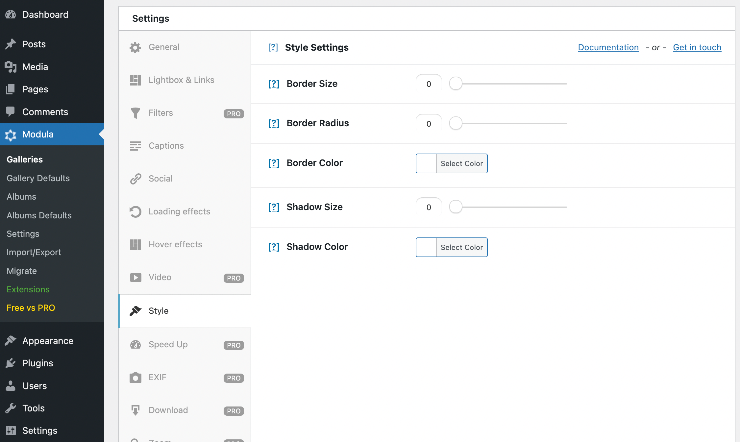
Task: Click Select Color for Border Color
Action: pyautogui.click(x=461, y=163)
